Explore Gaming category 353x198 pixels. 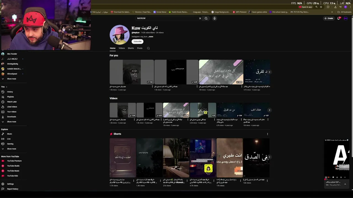pyautogui.click(x=10, y=144)
